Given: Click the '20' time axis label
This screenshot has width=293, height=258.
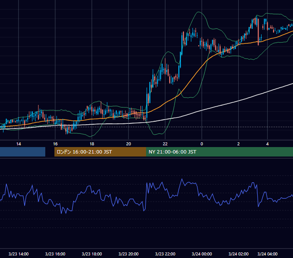Looking at the screenshot, I should tap(128, 144).
